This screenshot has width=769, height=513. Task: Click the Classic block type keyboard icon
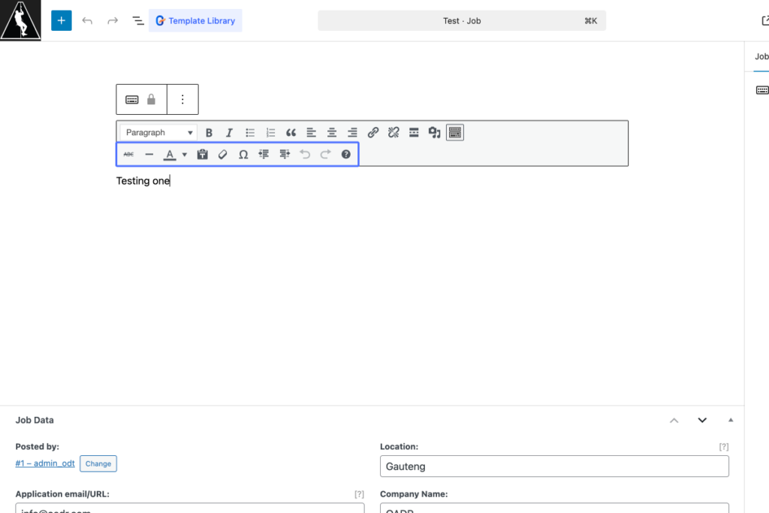(x=132, y=100)
